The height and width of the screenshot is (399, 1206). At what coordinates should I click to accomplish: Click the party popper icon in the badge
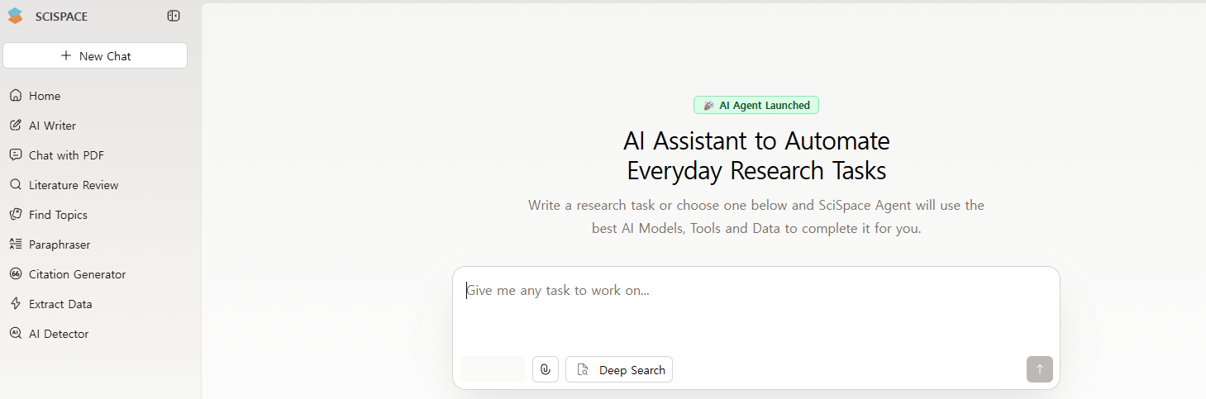point(708,106)
